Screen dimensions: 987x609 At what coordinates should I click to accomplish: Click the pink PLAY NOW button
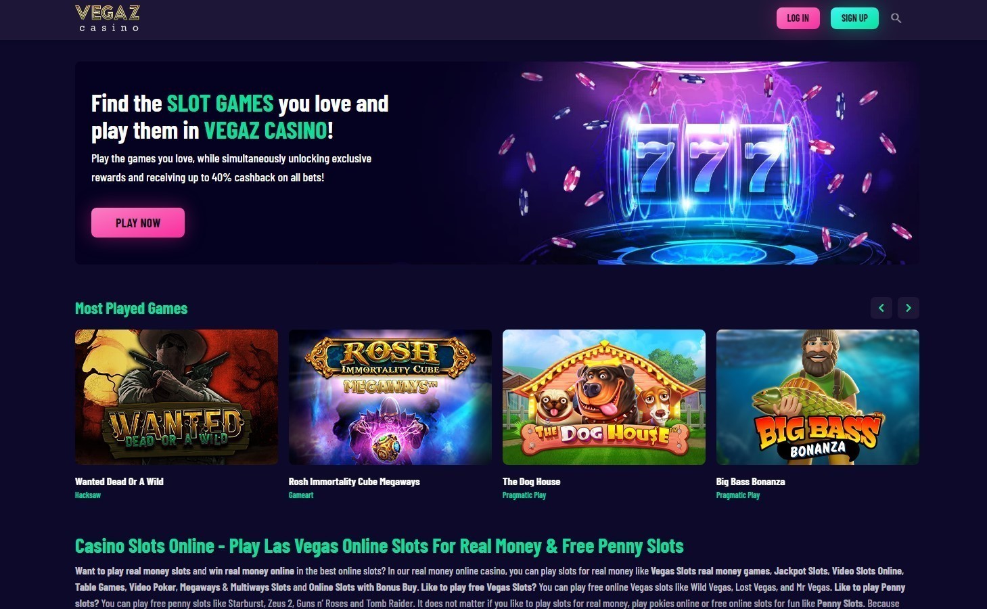138,223
